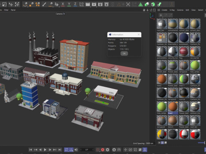Click the green capsule plugin icon

coord(159,4)
